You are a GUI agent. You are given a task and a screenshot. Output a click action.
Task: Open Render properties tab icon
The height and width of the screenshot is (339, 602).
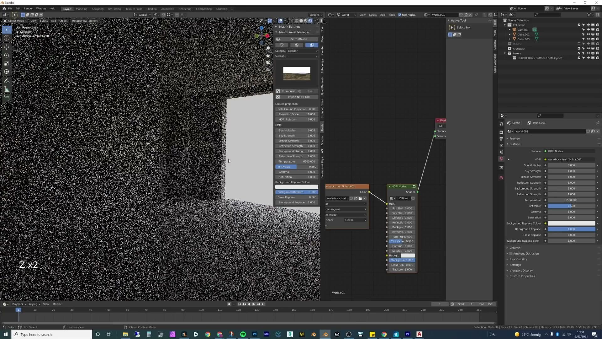[501, 132]
